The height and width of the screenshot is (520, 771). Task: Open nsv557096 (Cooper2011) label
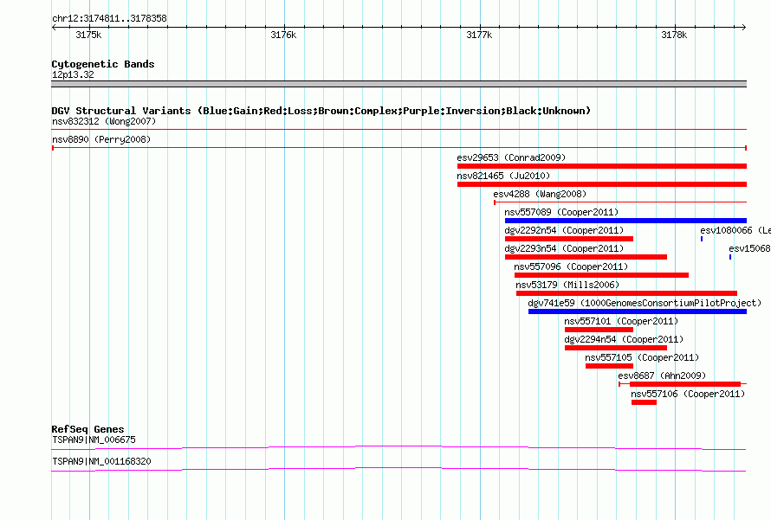pyautogui.click(x=571, y=266)
